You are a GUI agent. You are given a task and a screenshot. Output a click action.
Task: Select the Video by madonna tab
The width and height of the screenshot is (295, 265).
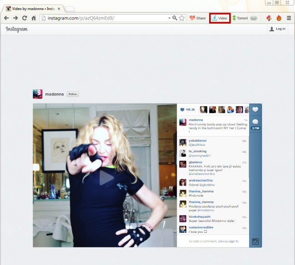pyautogui.click(x=33, y=9)
